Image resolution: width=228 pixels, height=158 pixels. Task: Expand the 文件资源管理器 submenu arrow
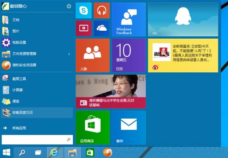(69, 54)
